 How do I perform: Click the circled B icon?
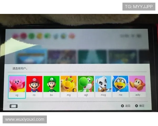[x=122, y=106]
